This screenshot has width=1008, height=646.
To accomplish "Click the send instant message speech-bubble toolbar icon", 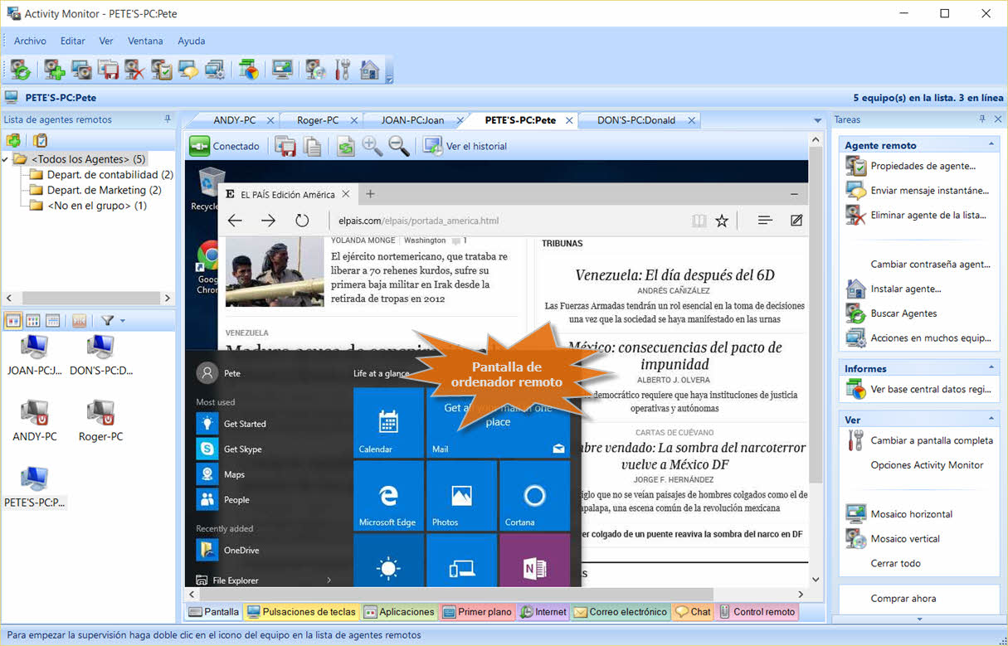I will (188, 70).
